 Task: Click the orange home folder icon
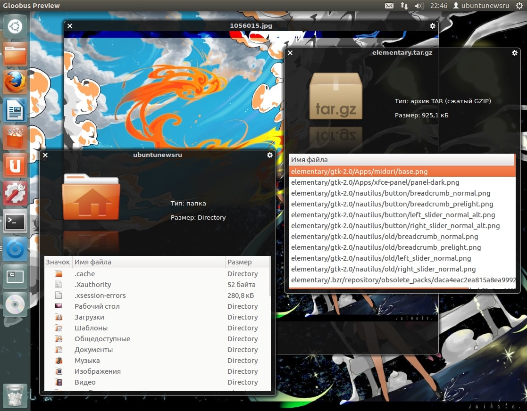pyautogui.click(x=91, y=197)
